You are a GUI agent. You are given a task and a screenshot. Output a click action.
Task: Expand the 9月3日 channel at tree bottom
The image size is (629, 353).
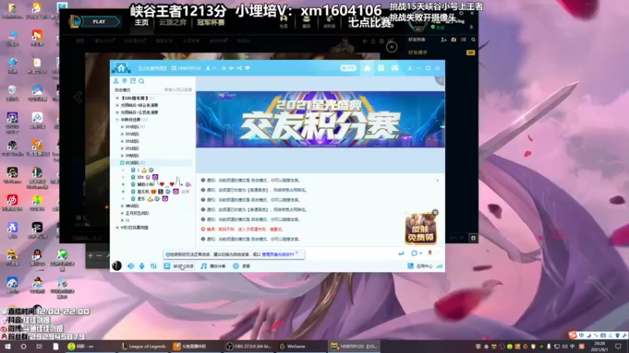pos(117,227)
